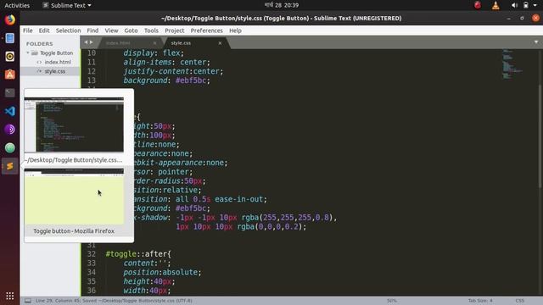Open the green circular app in the dock
The image size is (543, 305).
point(9,147)
